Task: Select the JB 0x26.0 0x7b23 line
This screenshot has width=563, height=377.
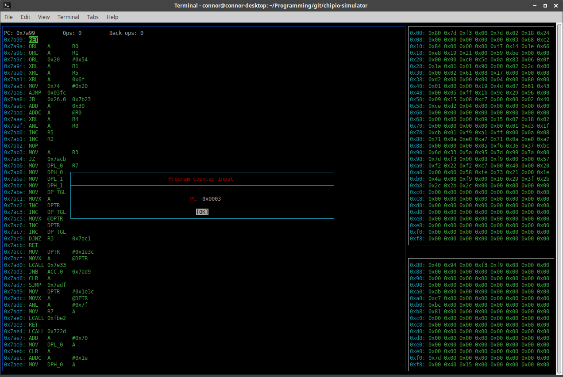Action: coord(47,99)
